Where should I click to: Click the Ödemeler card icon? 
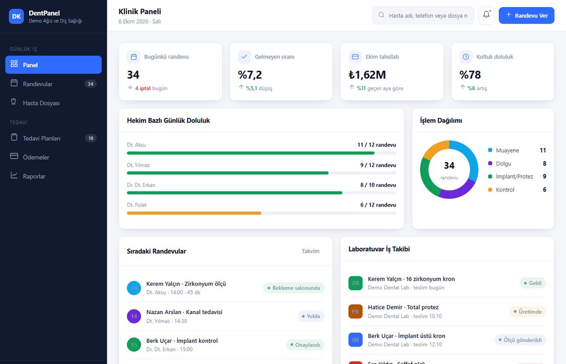pyautogui.click(x=14, y=156)
